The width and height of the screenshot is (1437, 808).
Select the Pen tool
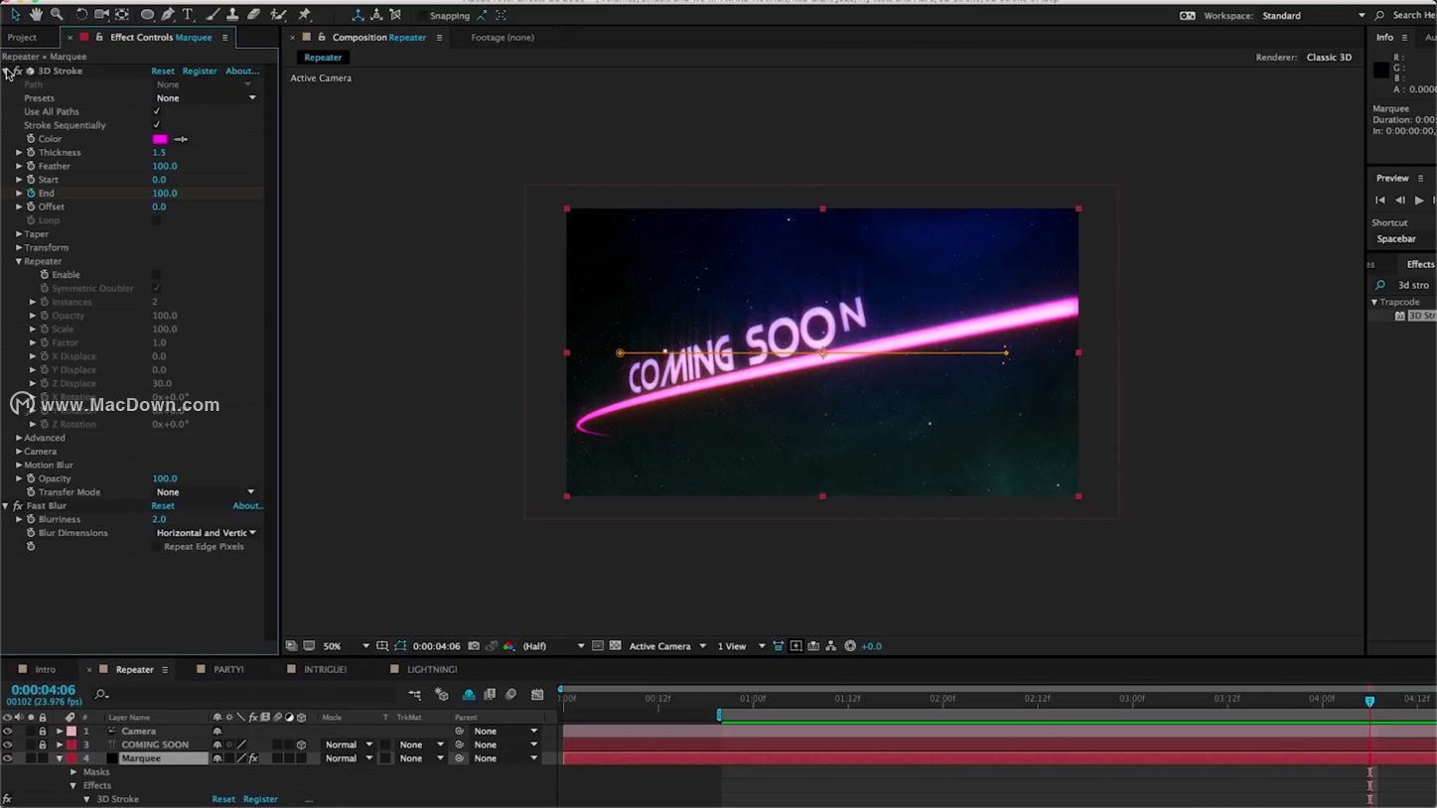tap(166, 14)
